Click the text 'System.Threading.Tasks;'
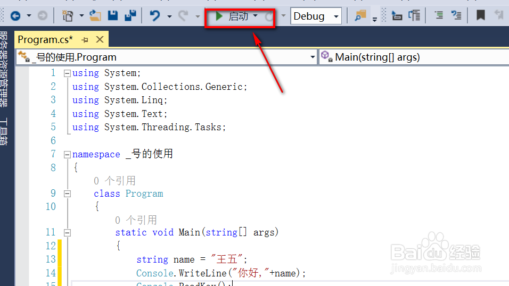 [x=165, y=127]
